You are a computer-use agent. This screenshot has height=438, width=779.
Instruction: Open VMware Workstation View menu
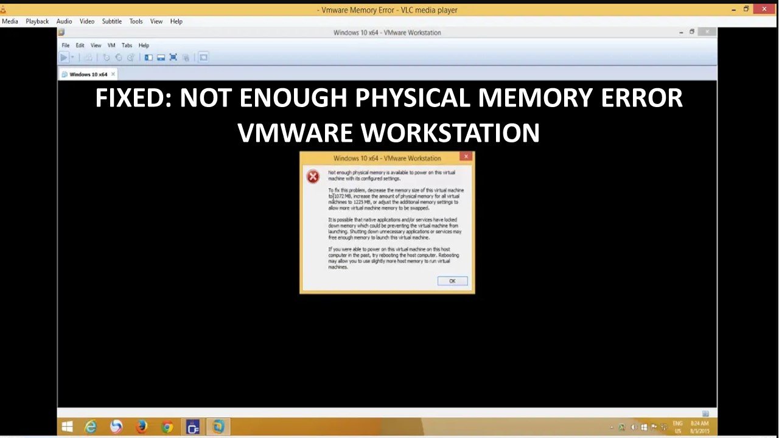pos(96,46)
